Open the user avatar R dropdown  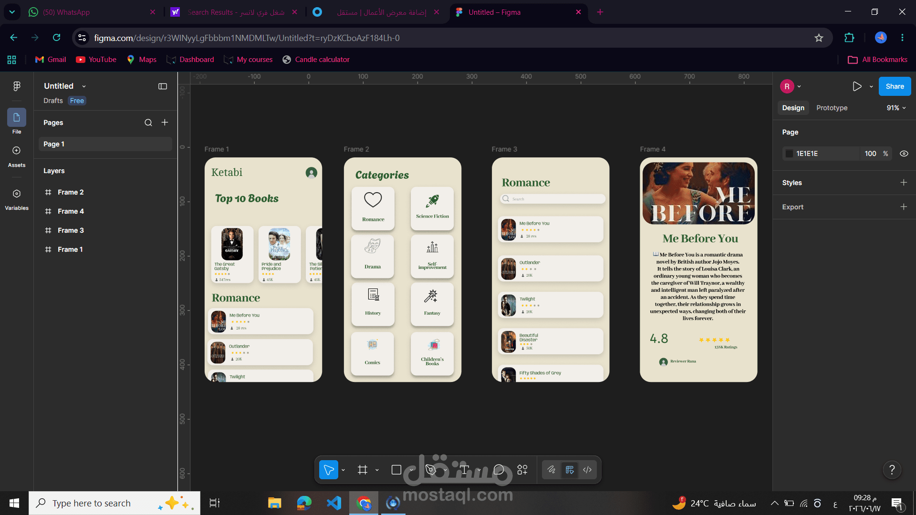tap(791, 86)
